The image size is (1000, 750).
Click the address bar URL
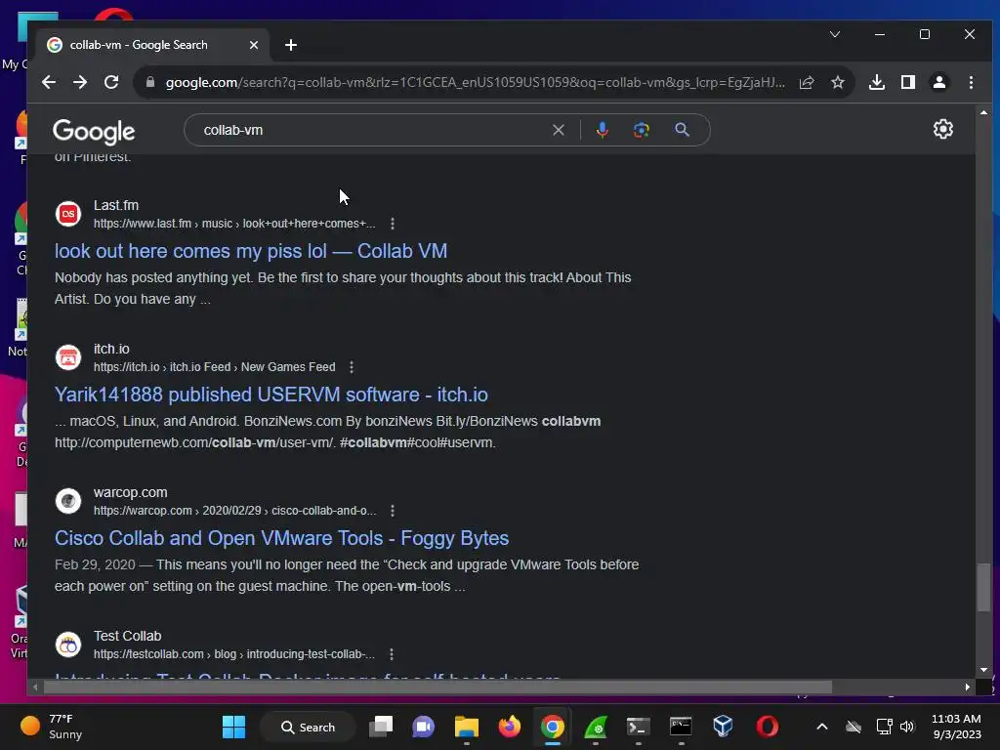coord(476,82)
